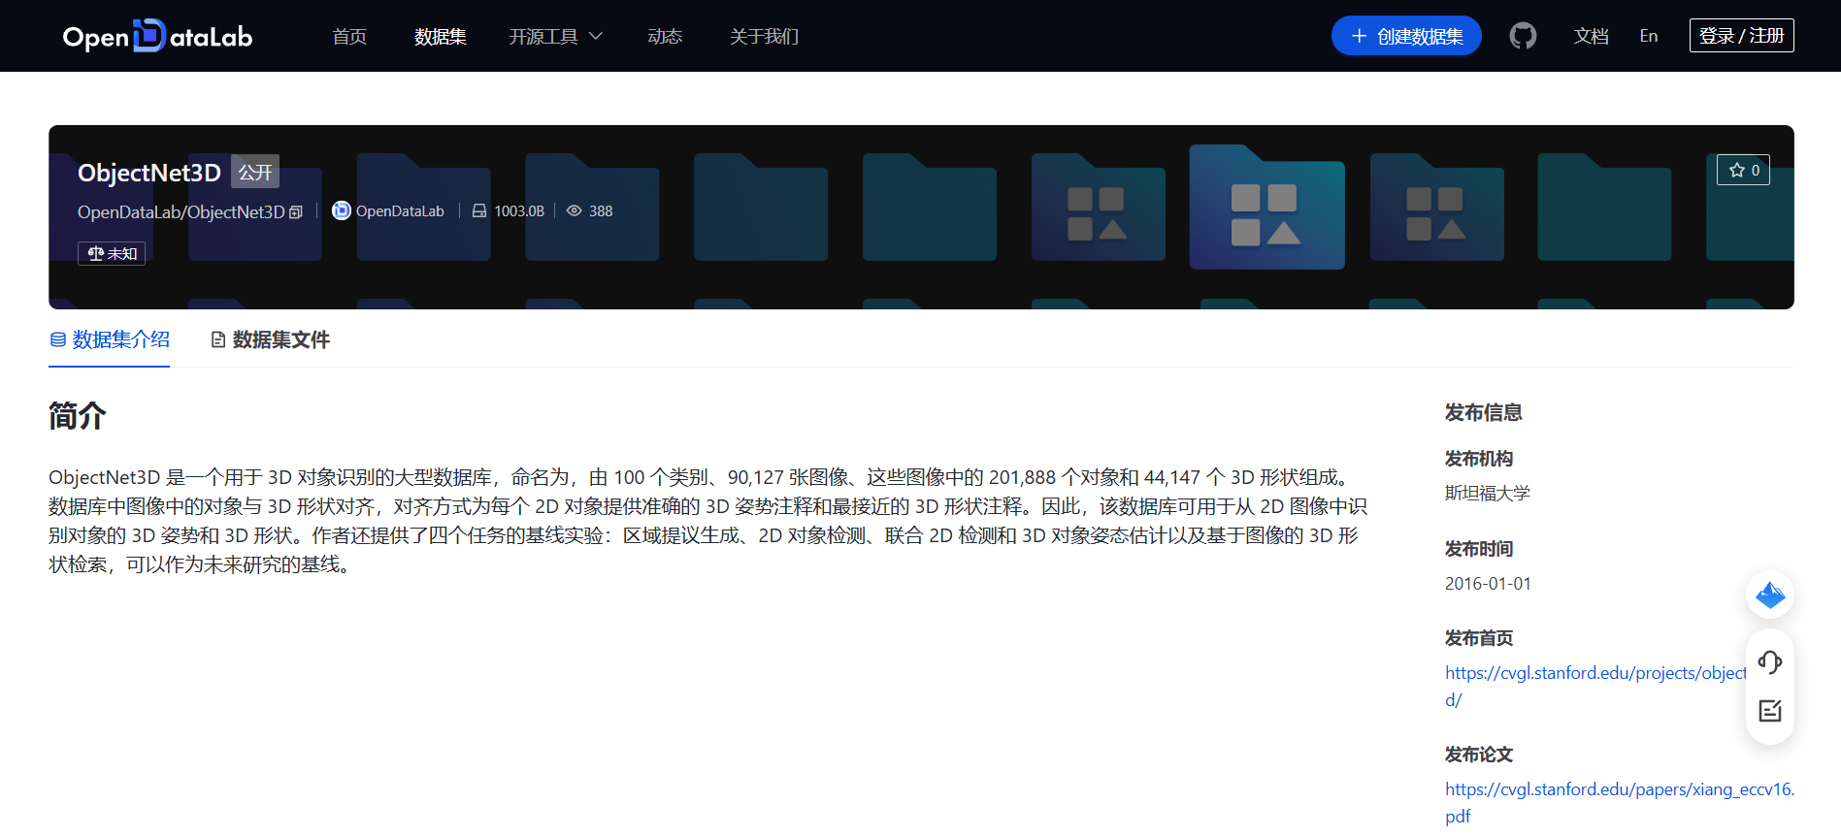
Task: Switch language to En
Action: pos(1649,36)
